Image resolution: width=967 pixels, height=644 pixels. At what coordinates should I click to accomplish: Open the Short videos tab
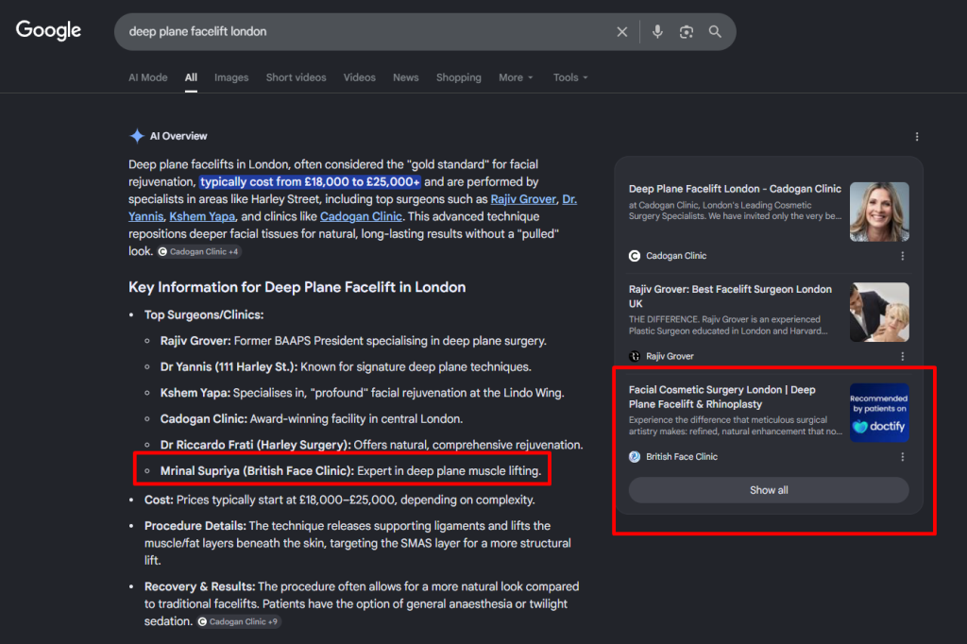point(296,77)
